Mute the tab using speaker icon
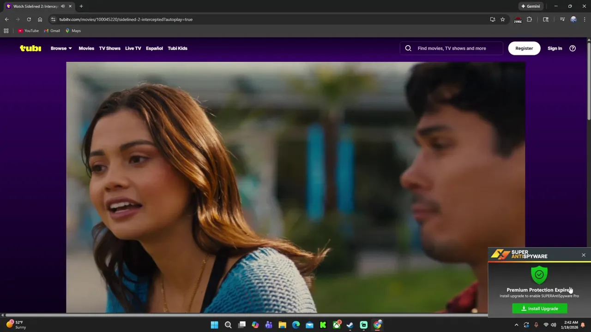591x332 pixels. [63, 6]
